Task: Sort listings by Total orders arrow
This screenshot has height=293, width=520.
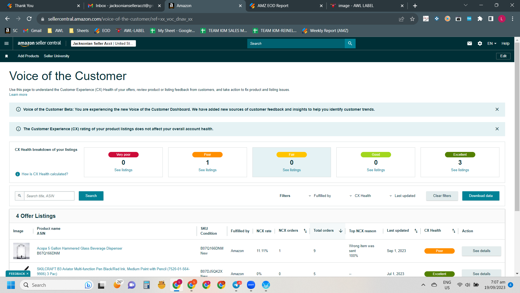Action: tap(341, 231)
